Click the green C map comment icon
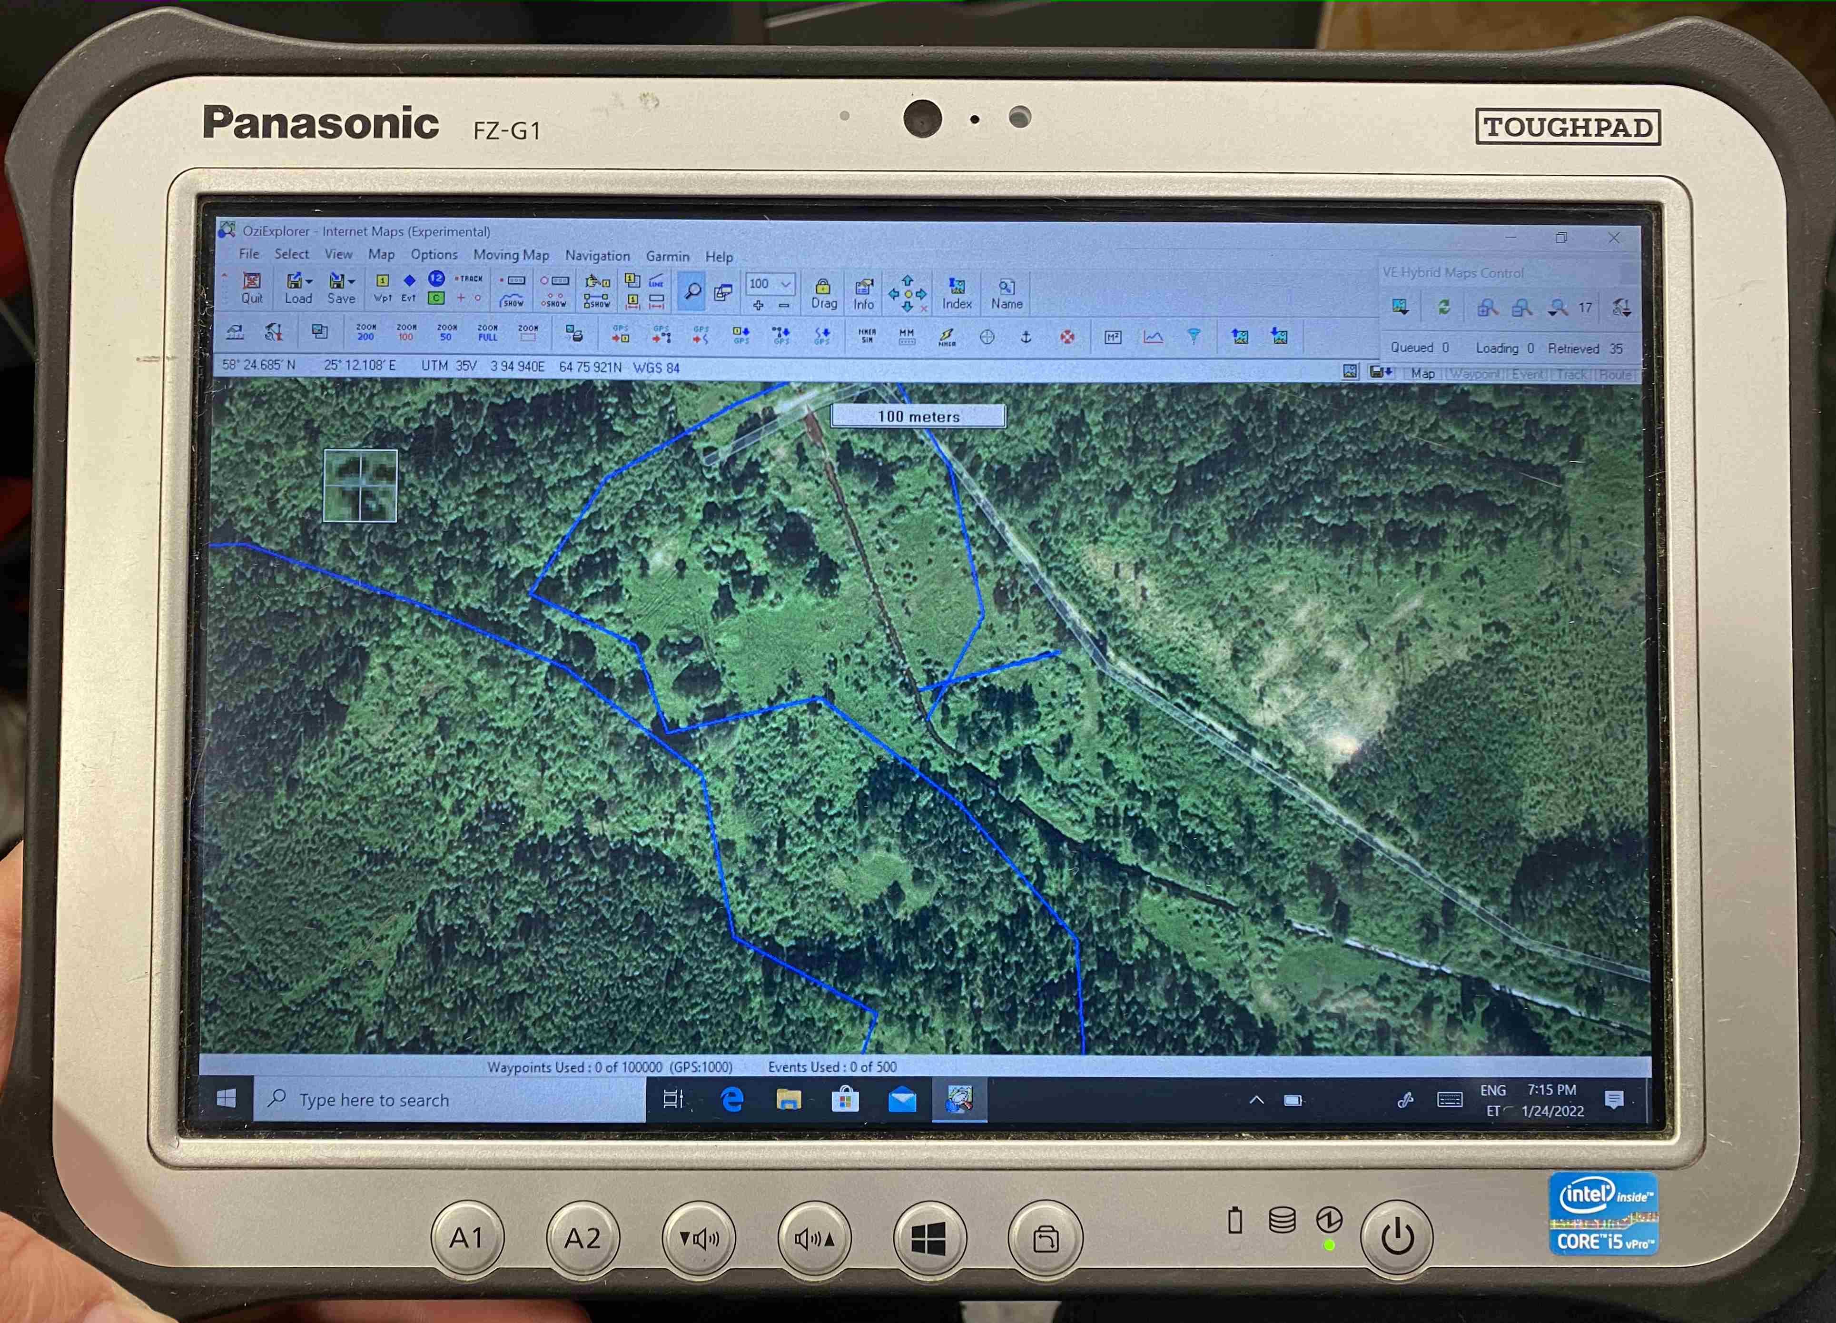 436,298
